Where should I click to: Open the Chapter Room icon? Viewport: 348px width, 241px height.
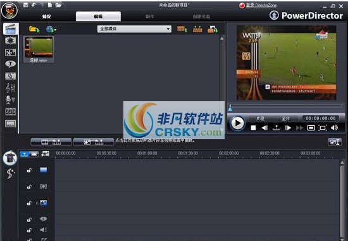(x=10, y=111)
